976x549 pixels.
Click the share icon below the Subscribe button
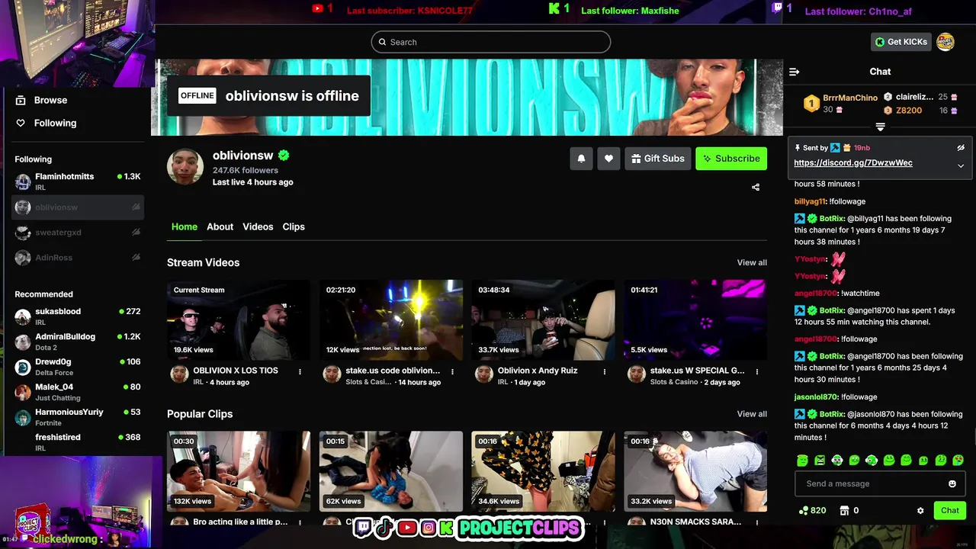756,187
